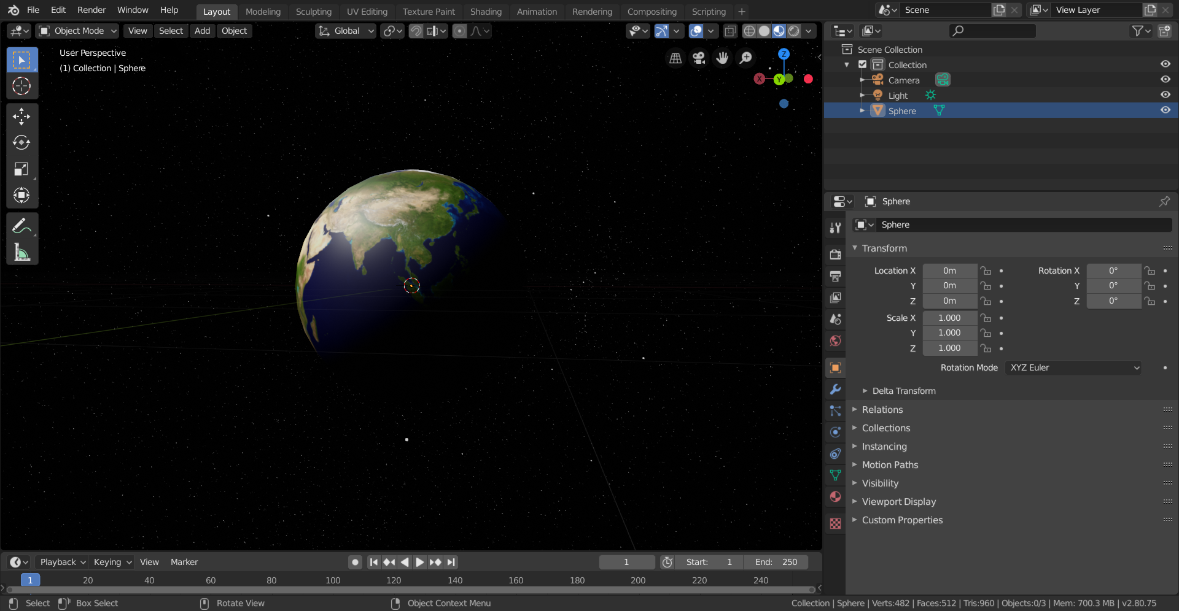Hide the Camera in outliner
The width and height of the screenshot is (1179, 611).
coord(1165,80)
